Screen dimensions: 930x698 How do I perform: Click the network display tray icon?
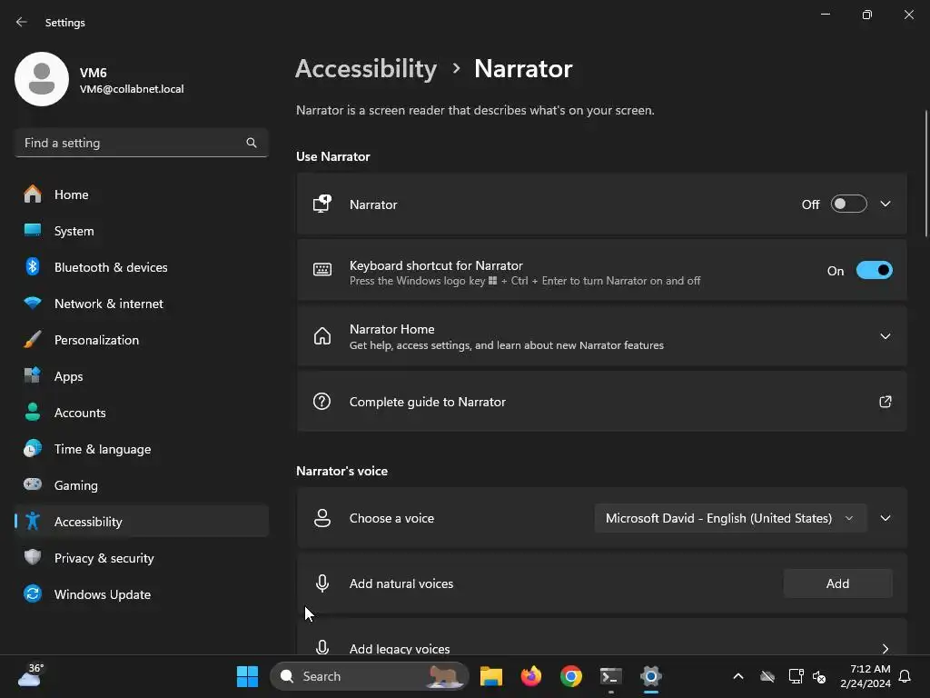796,676
